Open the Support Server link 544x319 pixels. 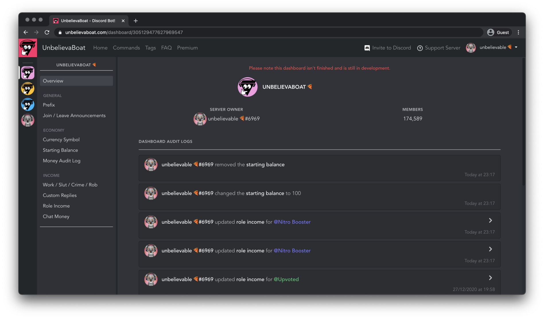(439, 48)
